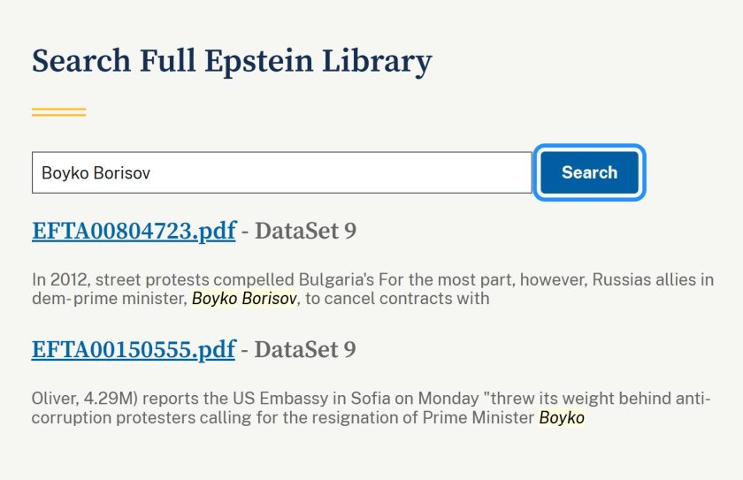
Task: Click DataSet 9 label beside EFTA00804723.pdf
Action: [305, 232]
